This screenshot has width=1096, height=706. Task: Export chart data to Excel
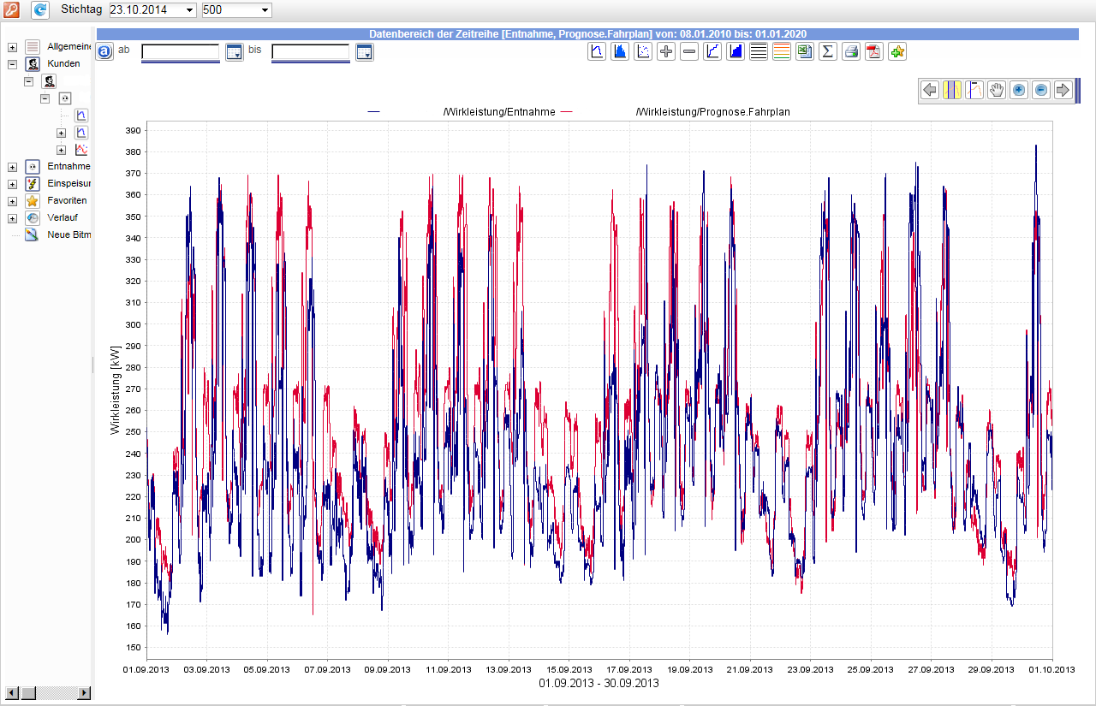(804, 51)
